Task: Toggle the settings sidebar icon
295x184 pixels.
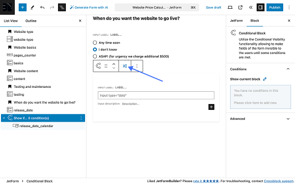Action: 261,7
